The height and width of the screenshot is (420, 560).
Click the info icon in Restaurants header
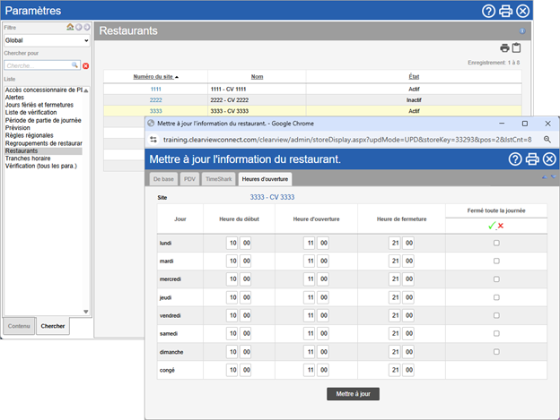click(522, 31)
